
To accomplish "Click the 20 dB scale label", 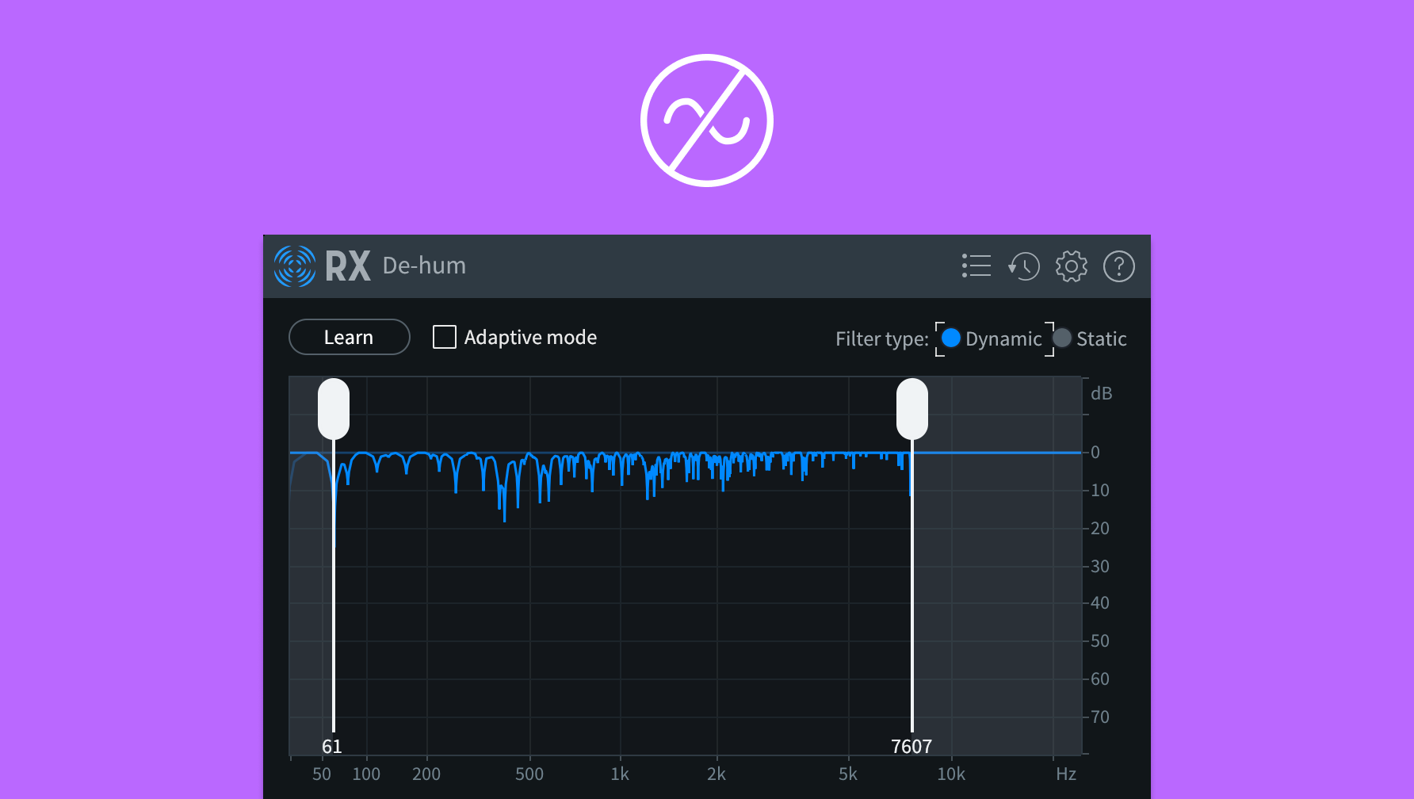I will (1100, 529).
